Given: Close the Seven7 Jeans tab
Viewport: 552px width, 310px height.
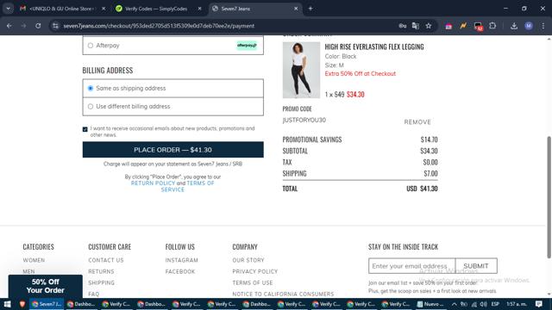Looking at the screenshot, I should (296, 9).
